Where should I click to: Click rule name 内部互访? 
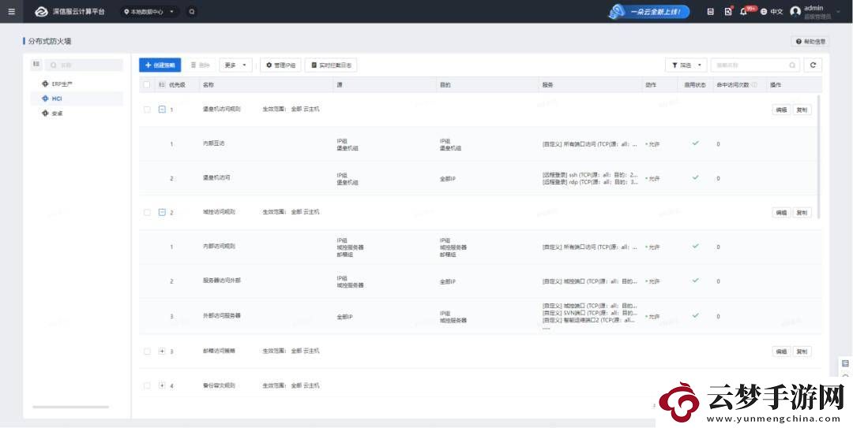click(x=213, y=143)
